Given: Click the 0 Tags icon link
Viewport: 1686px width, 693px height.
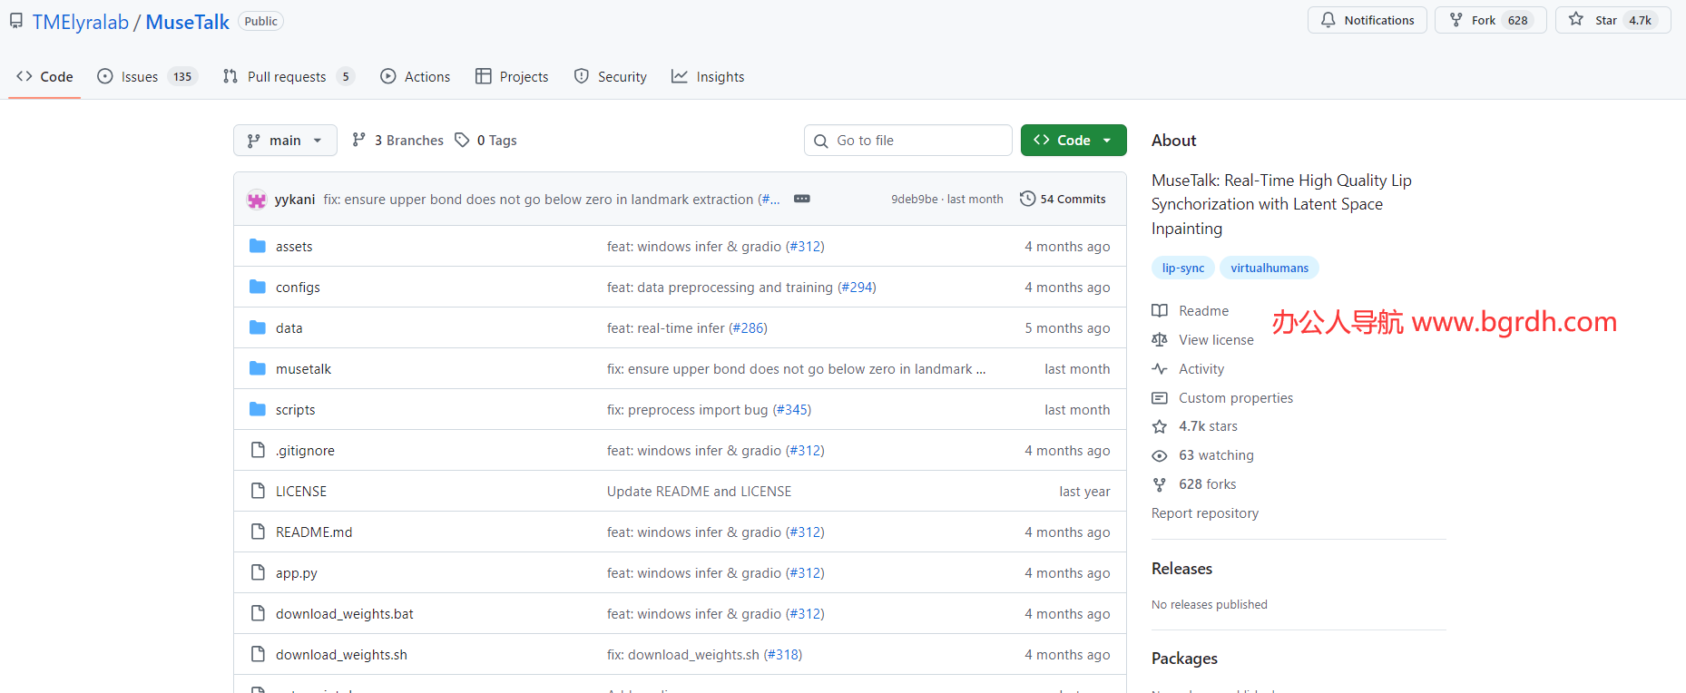Looking at the screenshot, I should 485,141.
